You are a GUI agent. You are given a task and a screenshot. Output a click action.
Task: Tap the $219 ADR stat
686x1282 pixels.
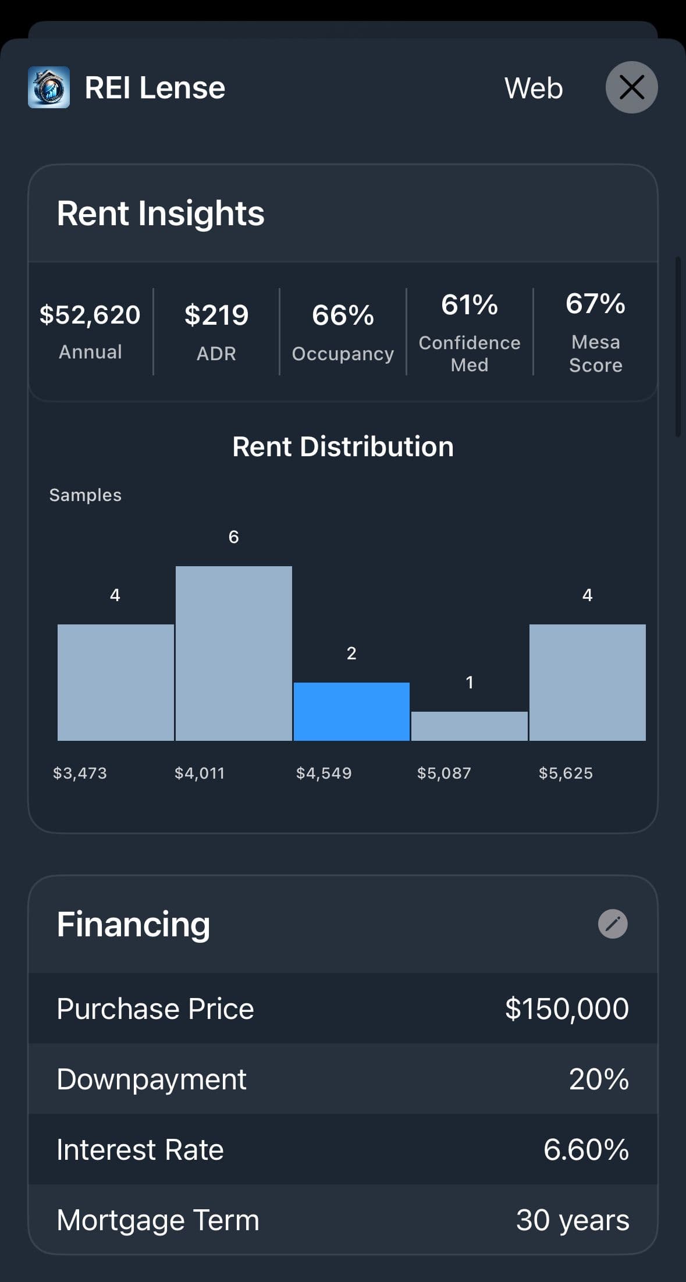pos(216,331)
